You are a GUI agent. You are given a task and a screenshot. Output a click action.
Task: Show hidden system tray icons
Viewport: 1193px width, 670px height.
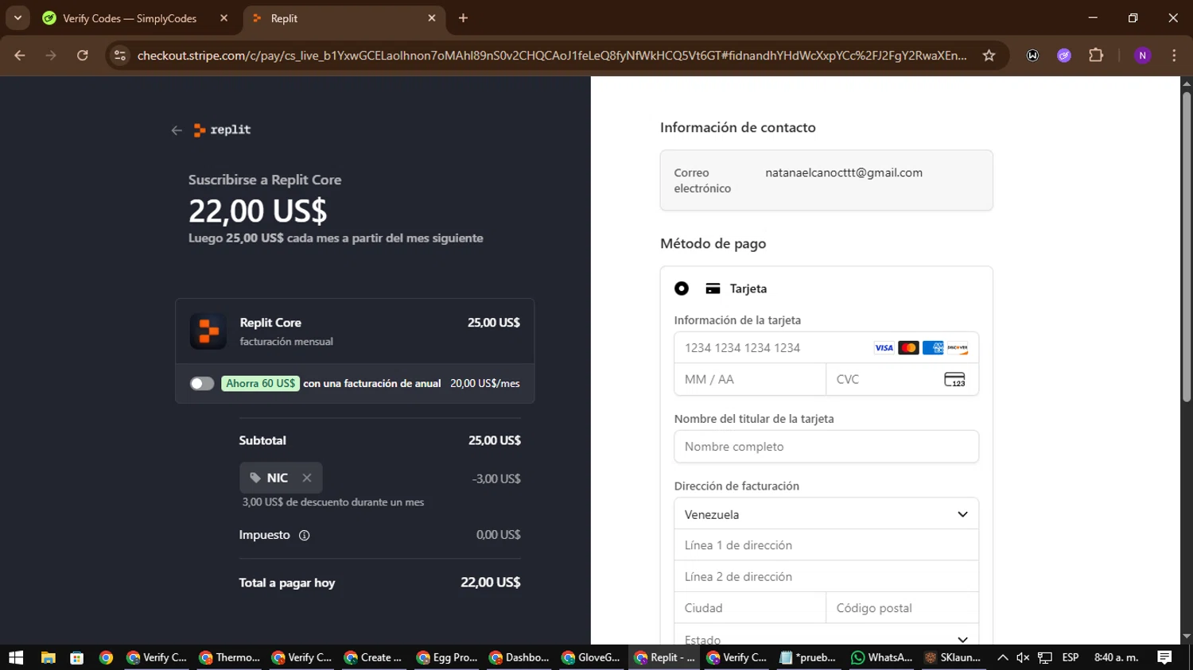(x=1003, y=657)
